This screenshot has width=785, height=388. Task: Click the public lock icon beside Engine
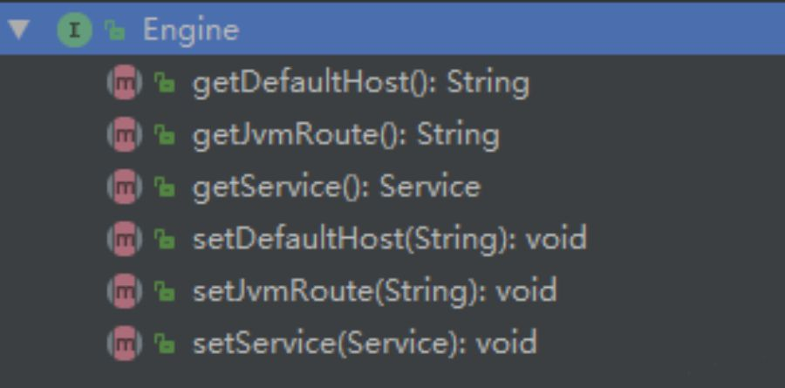point(114,31)
